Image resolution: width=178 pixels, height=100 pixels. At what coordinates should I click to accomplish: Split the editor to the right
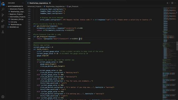pyautogui.click(x=172, y=3)
